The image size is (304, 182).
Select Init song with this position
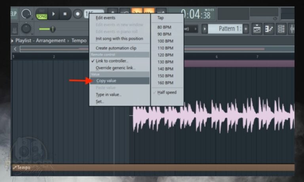[119, 39]
